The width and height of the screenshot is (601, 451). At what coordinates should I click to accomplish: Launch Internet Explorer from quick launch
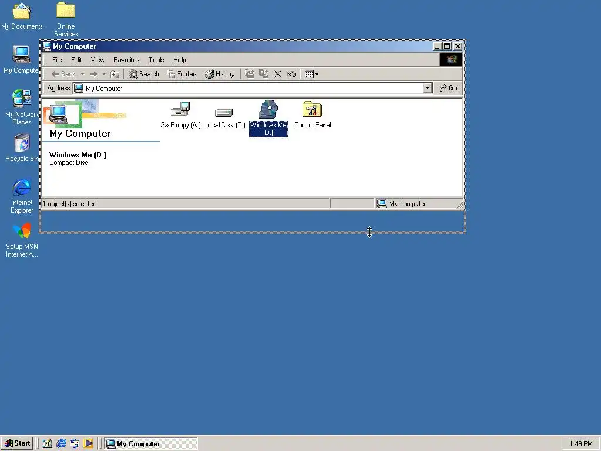[61, 443]
